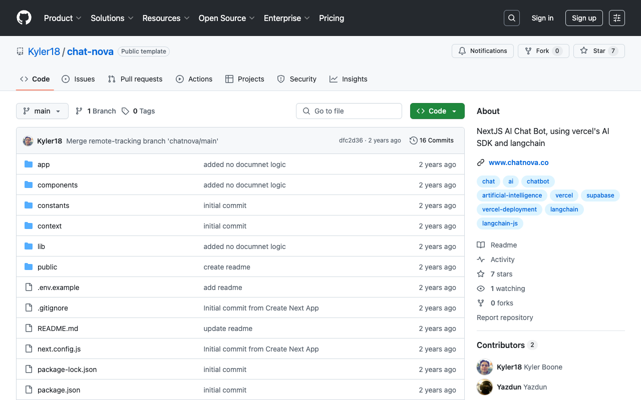This screenshot has height=400, width=641.
Task: Click the app folder icon
Action: pos(29,164)
